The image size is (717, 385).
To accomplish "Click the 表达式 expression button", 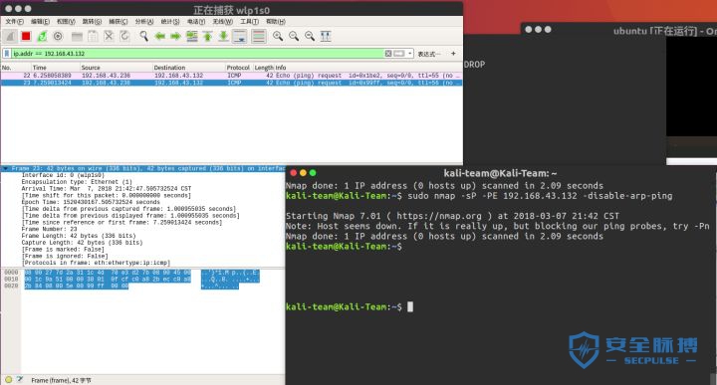I will click(429, 54).
